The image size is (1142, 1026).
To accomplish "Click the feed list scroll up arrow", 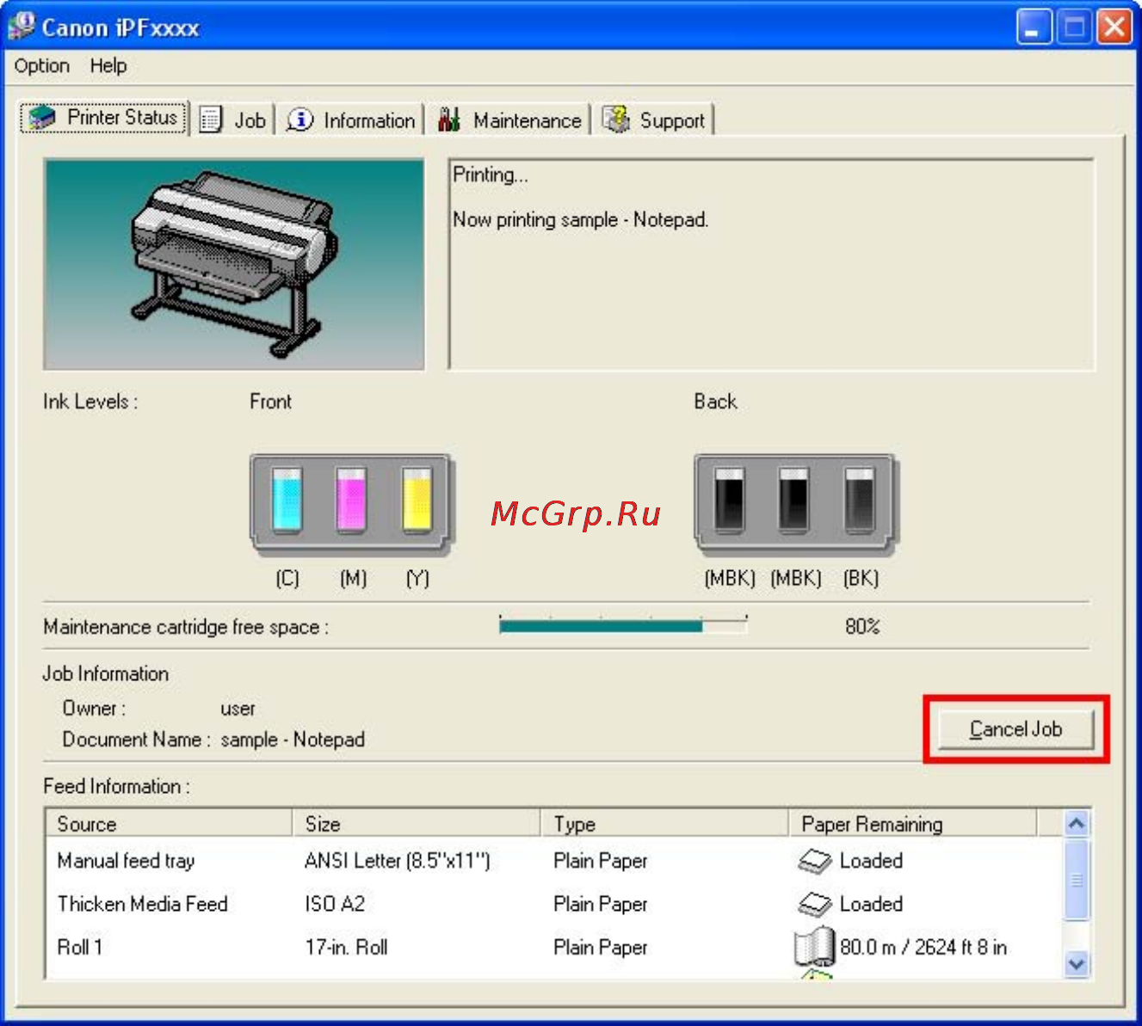I will coord(1077,824).
